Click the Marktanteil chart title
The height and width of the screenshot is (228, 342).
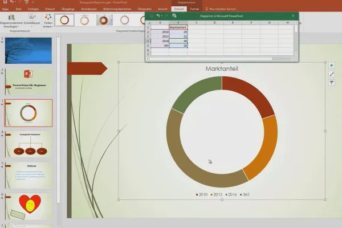pyautogui.click(x=222, y=68)
